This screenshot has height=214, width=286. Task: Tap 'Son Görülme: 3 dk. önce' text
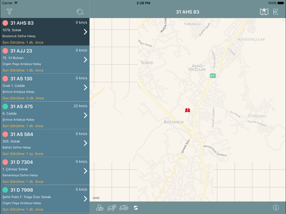(x=23, y=98)
